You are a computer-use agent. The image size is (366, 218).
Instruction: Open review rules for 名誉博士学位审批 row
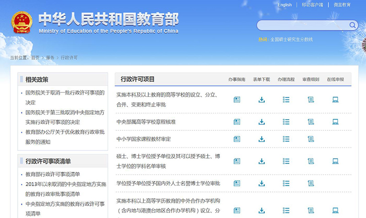(x=311, y=183)
